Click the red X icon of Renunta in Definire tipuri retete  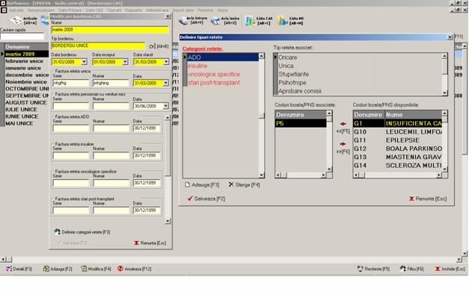click(x=411, y=199)
